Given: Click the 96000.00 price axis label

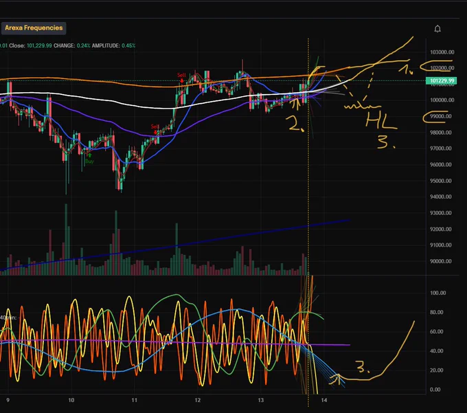Looking at the screenshot, I should [442, 164].
